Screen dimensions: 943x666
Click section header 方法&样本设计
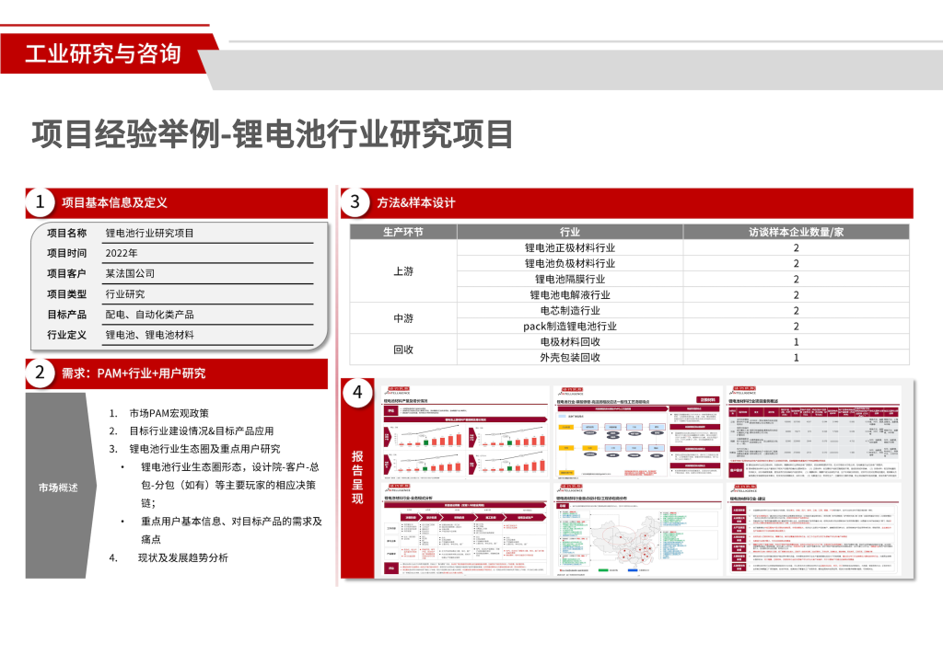pyautogui.click(x=416, y=203)
